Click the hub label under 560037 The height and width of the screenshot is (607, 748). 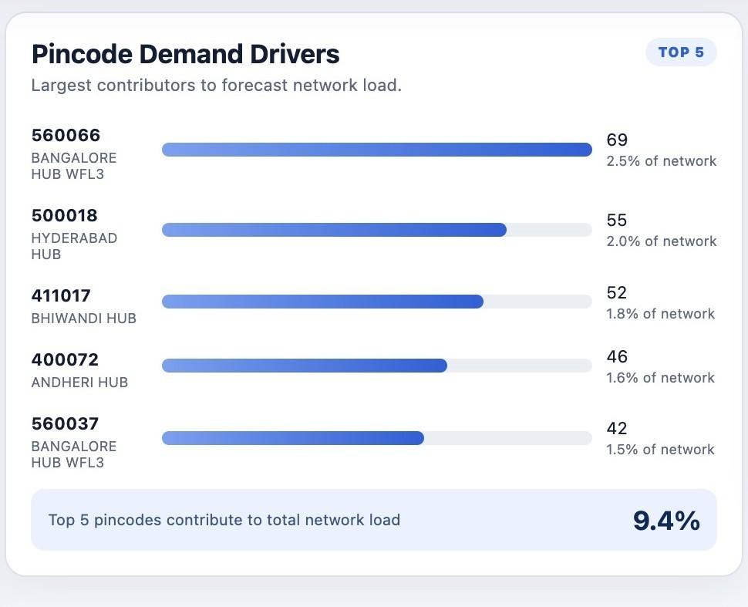pos(74,454)
